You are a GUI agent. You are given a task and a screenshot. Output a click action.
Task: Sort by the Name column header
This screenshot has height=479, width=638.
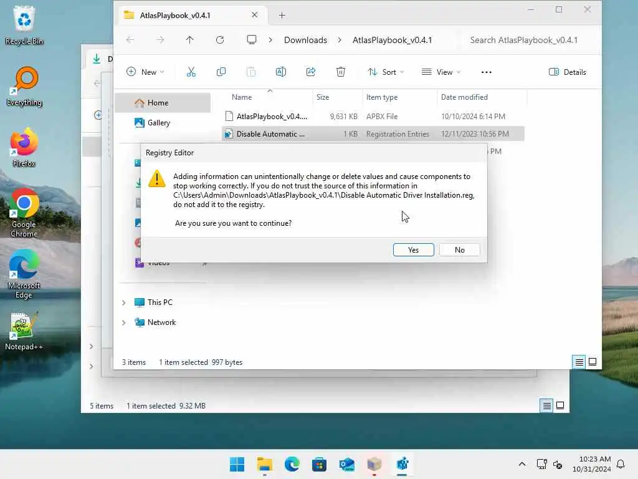point(242,97)
